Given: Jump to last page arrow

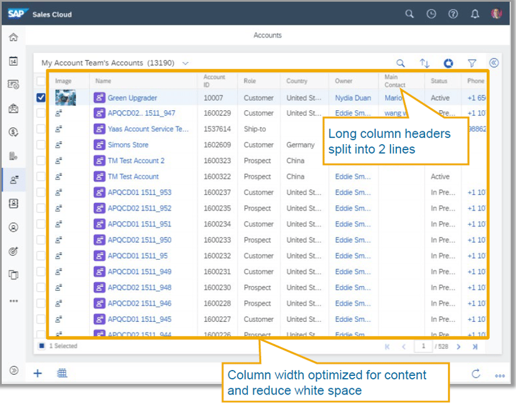Looking at the screenshot, I should point(475,347).
